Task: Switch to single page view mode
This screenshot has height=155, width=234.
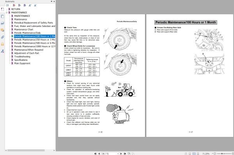Action: click(186, 154)
